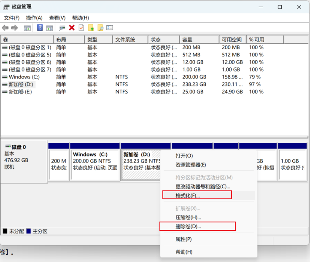This screenshot has height=262, width=310.
Task: Click the black 未分配 legend swatch
Action: (x=5, y=231)
